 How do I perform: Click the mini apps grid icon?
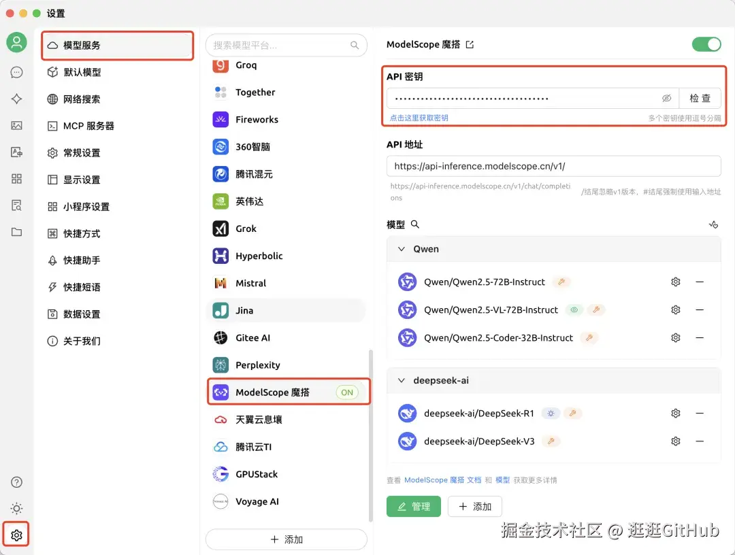[16, 178]
